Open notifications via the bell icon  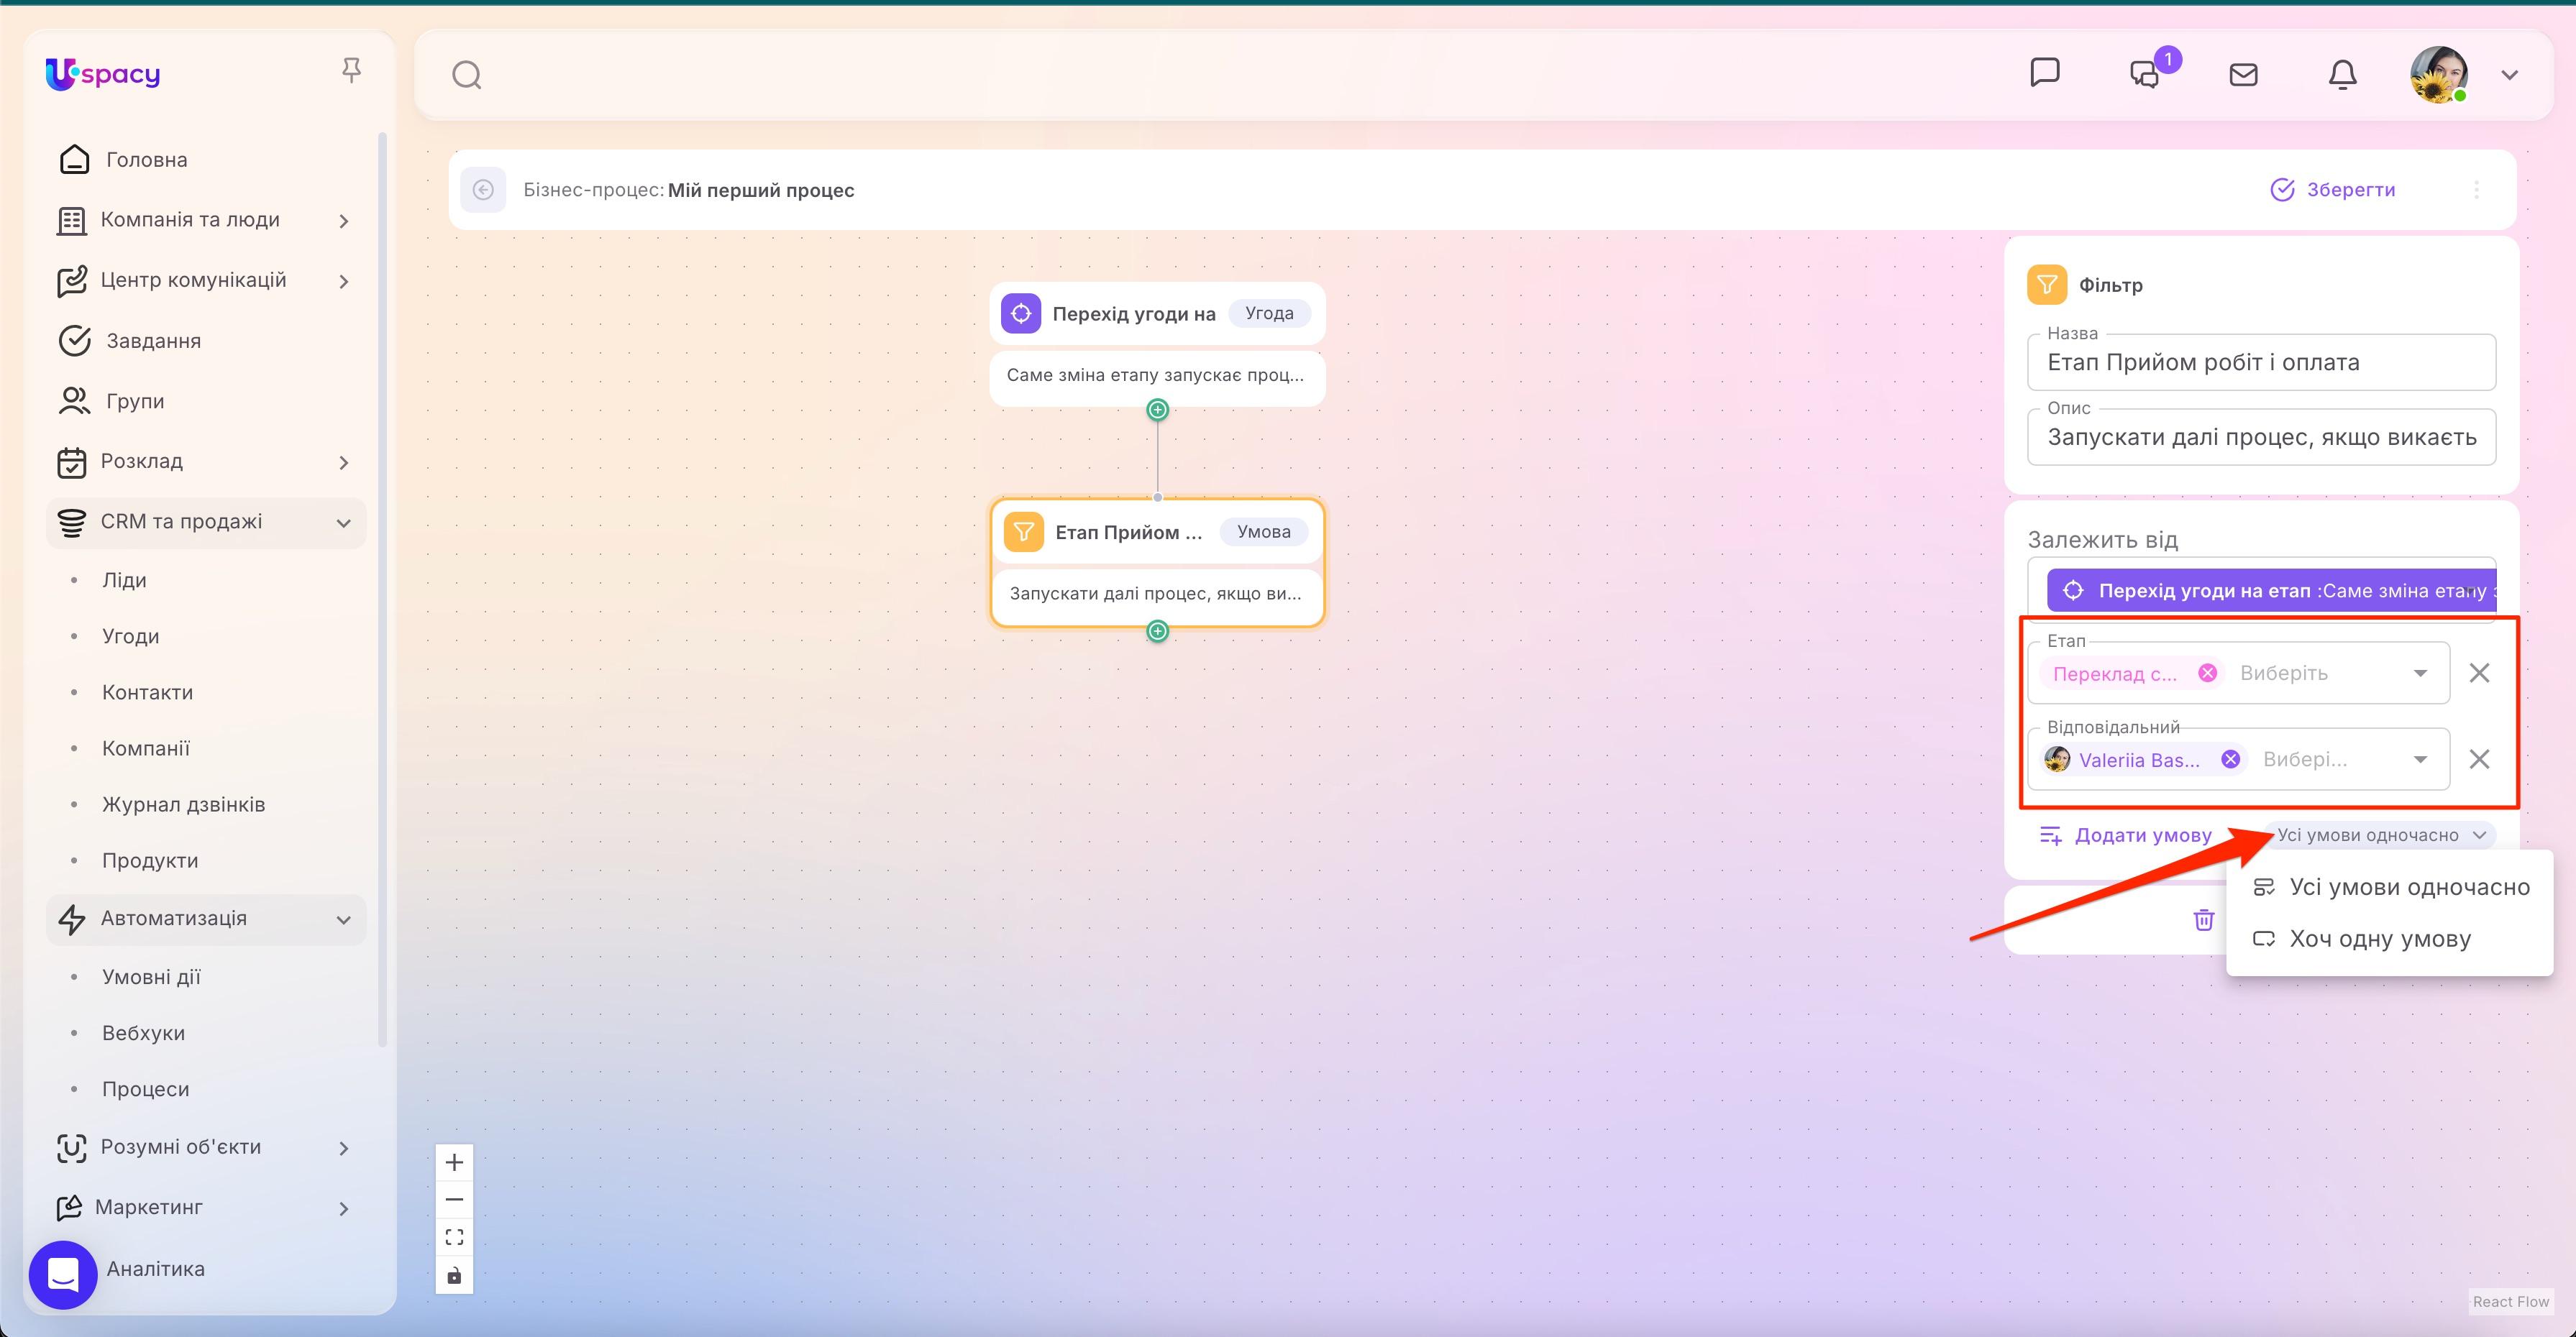[x=2343, y=74]
